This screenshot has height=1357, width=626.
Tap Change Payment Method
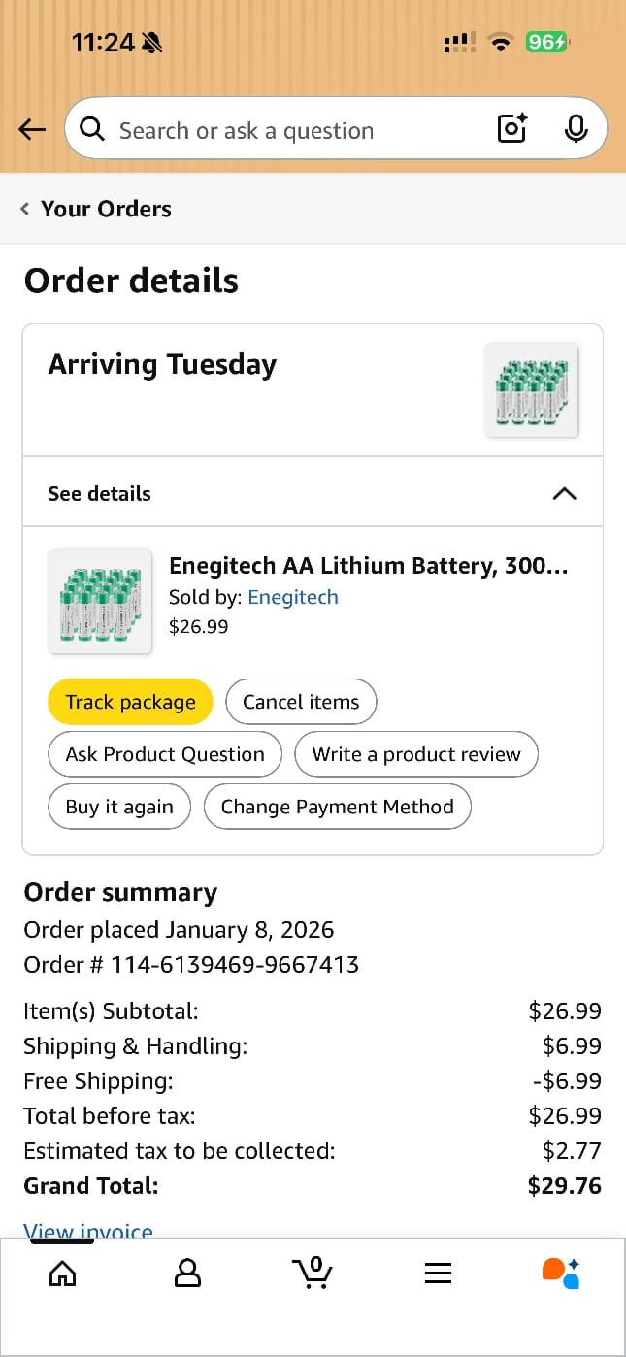click(x=337, y=807)
